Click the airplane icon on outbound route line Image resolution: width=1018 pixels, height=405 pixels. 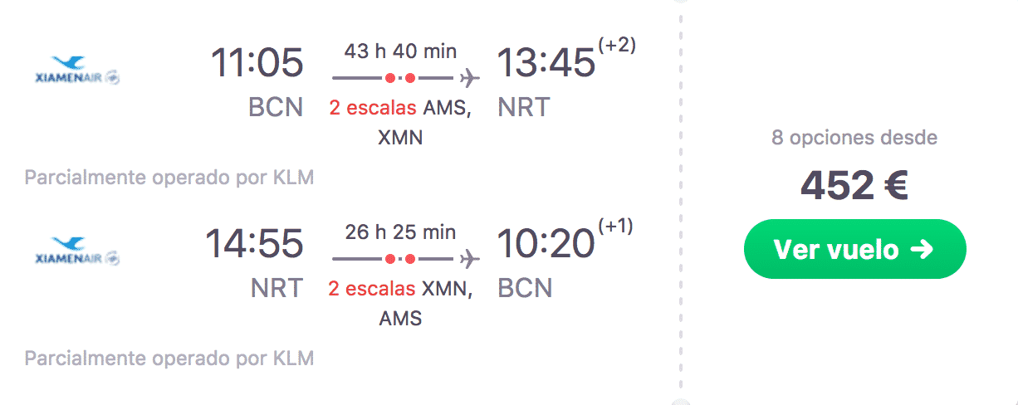[470, 79]
